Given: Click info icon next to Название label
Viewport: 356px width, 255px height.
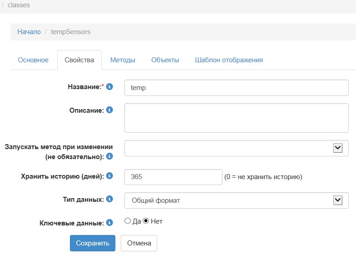Looking at the screenshot, I should coord(109,86).
